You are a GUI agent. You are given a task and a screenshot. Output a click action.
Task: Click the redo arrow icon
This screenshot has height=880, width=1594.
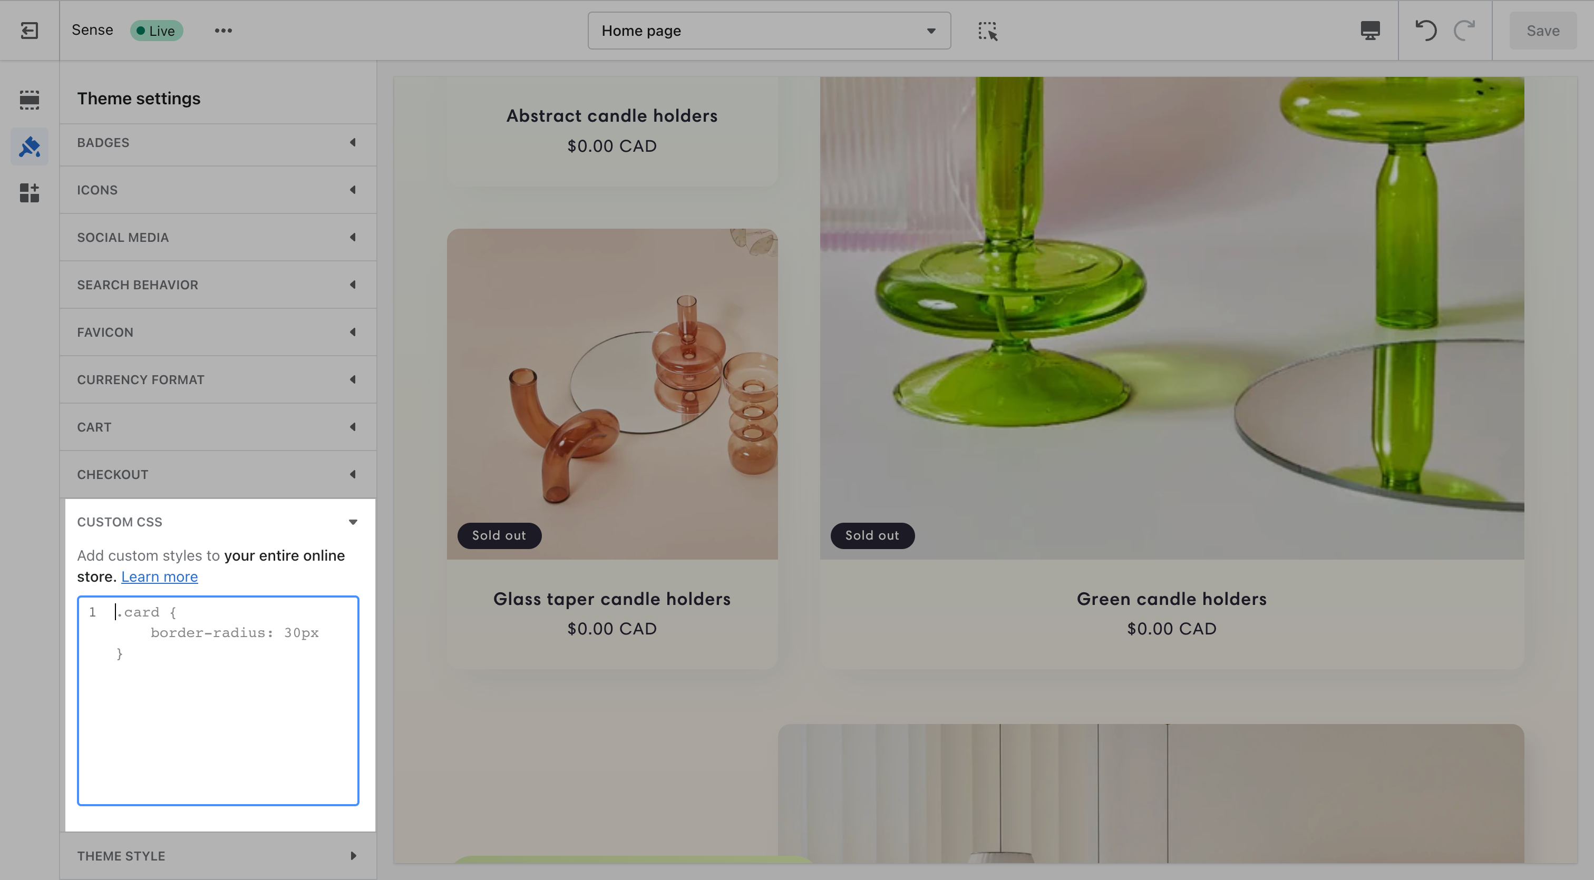coord(1466,30)
